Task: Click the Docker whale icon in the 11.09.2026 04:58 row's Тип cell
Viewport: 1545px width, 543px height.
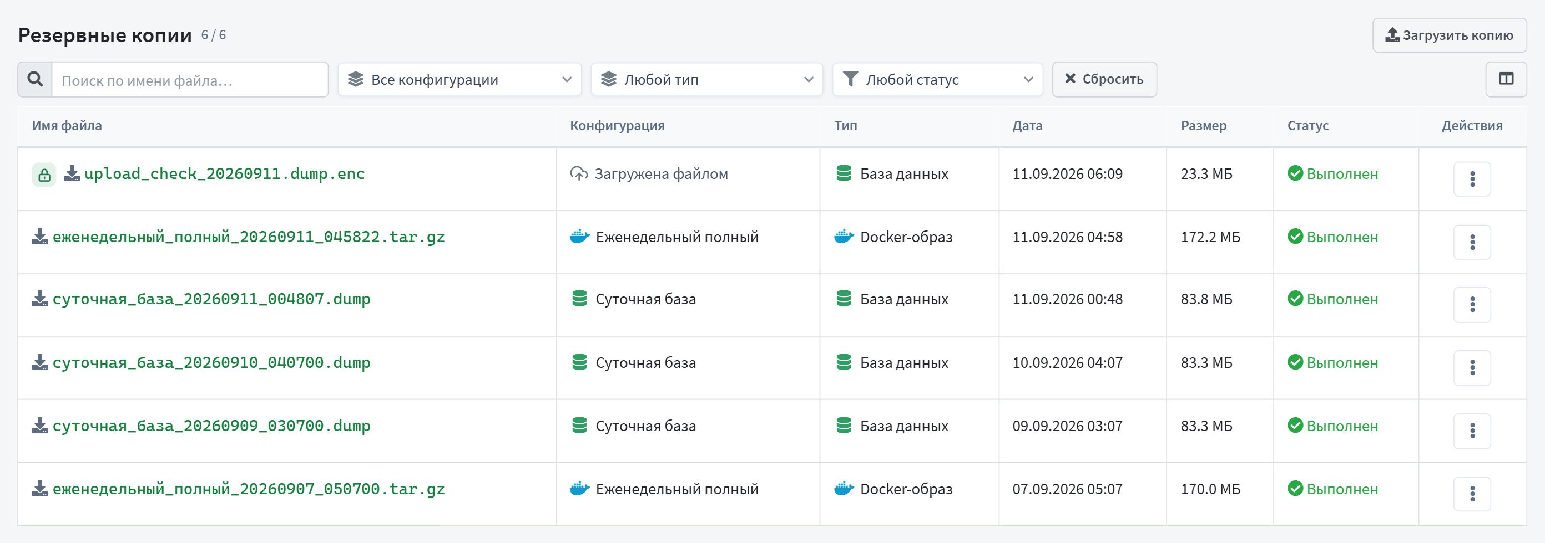Action: tap(844, 237)
